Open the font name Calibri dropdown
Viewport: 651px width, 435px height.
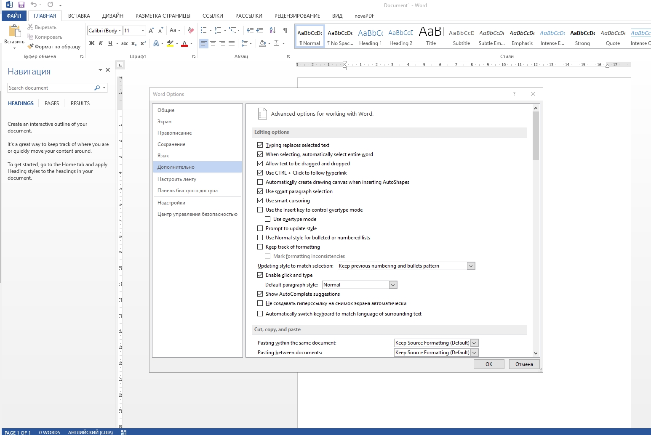tap(120, 30)
